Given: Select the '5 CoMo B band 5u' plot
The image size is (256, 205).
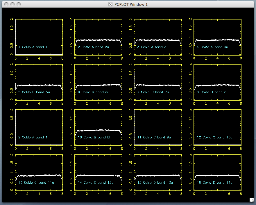Looking at the screenshot, I should click(39, 82).
